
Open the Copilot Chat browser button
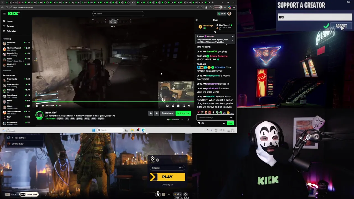coord(232,7)
